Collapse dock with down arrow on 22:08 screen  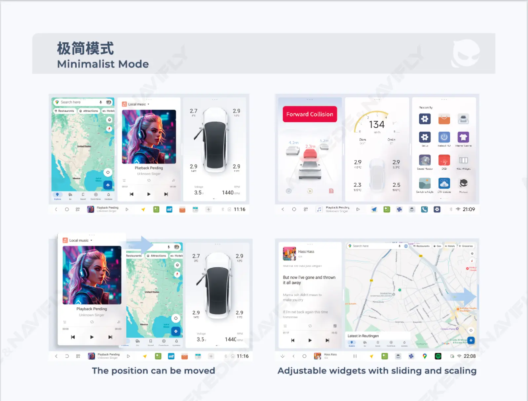pos(283,356)
